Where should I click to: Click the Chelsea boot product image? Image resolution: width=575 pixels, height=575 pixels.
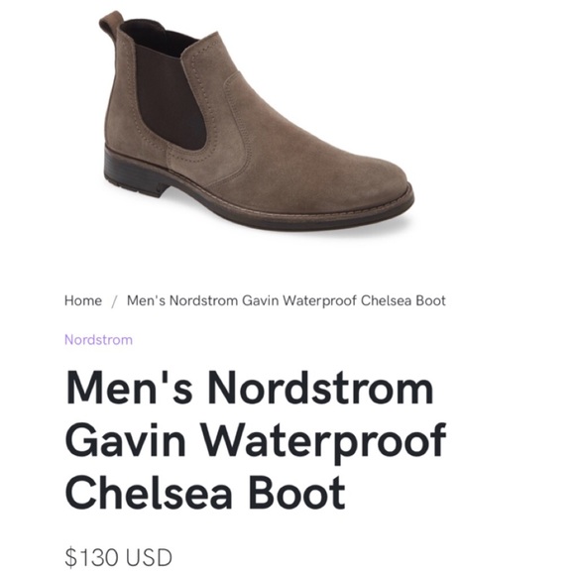pyautogui.click(x=256, y=121)
